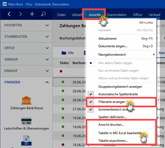
Task: Click the red status dot in filter row
Action: 61,71
